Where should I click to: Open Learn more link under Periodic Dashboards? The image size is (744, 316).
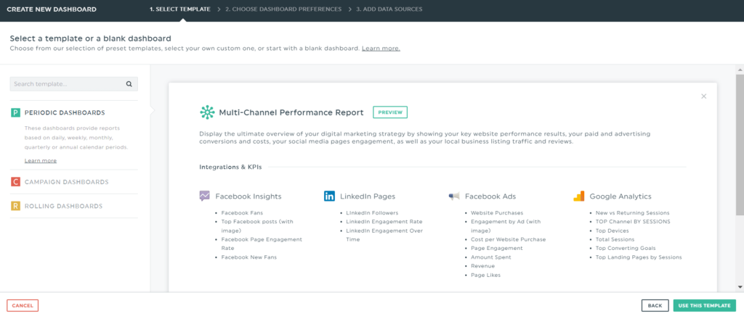coord(41,161)
